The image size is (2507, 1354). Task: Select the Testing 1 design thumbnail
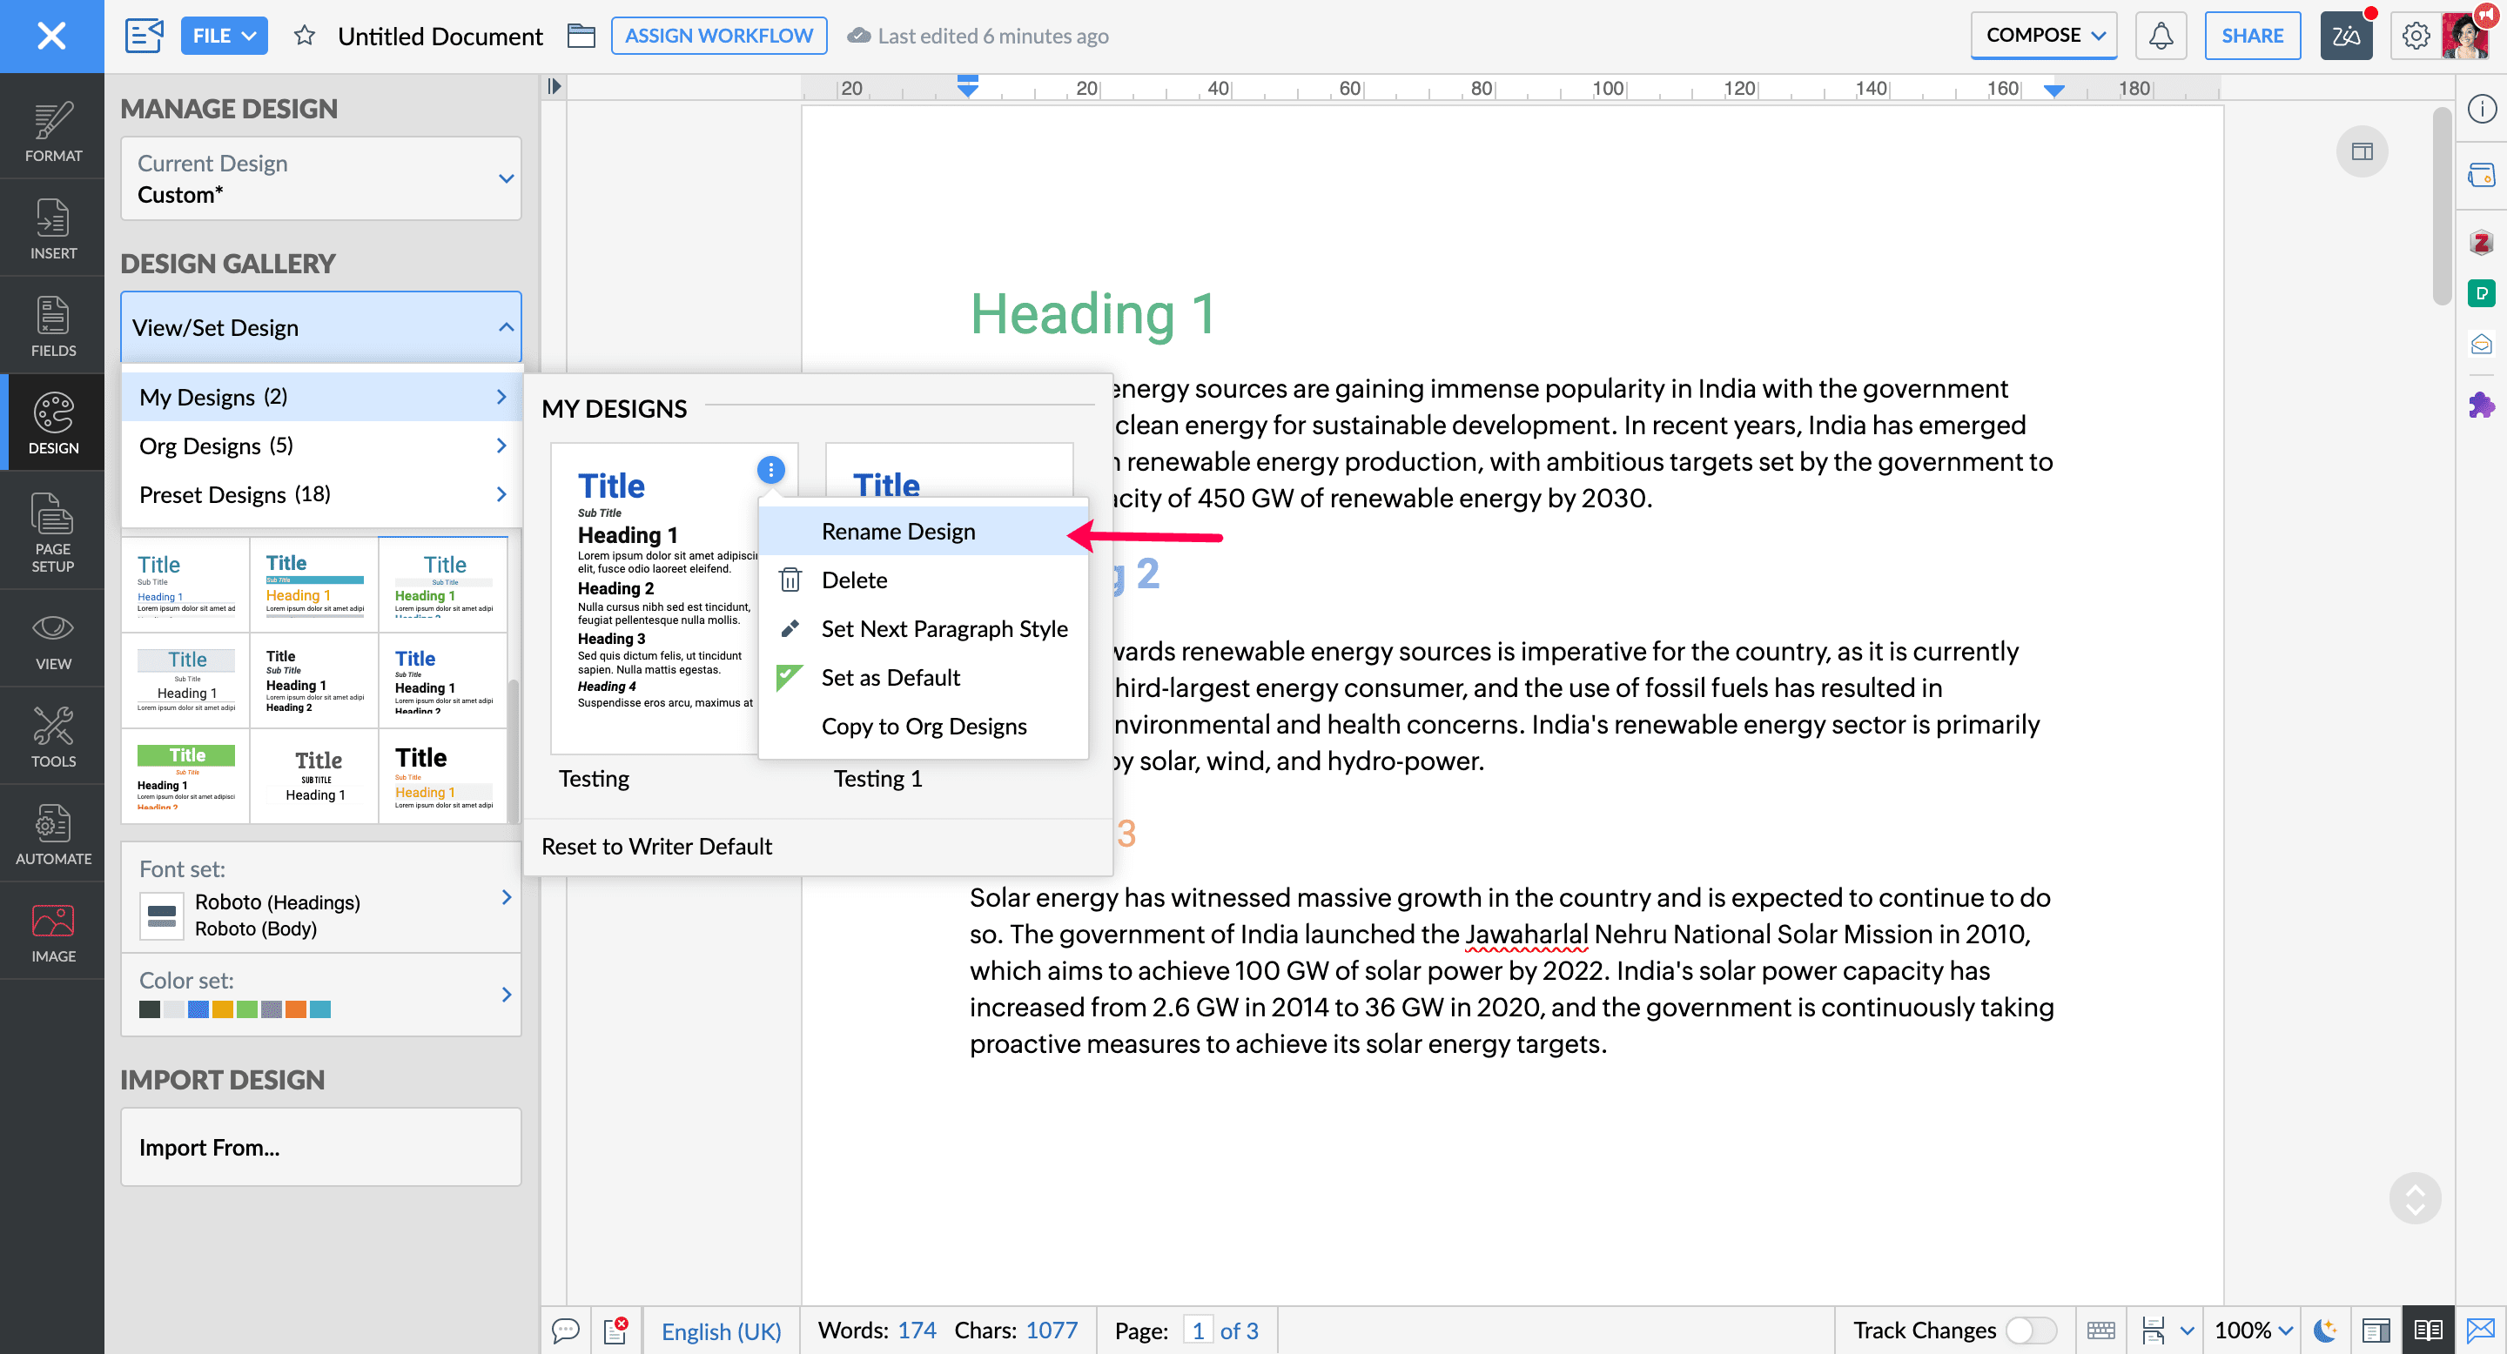coord(948,472)
